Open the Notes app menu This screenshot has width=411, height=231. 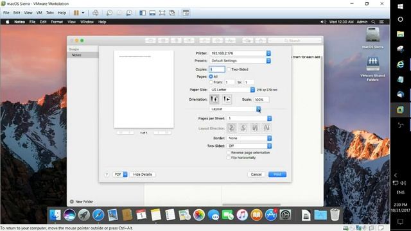tap(19, 22)
